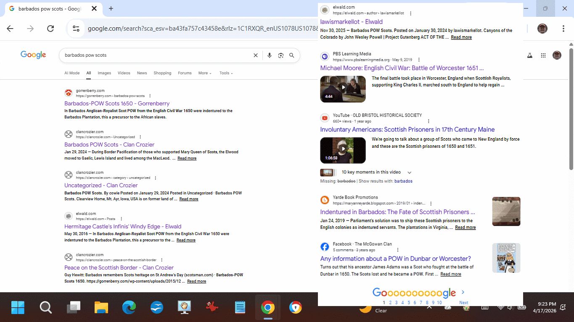The width and height of the screenshot is (574, 322).
Task: Switch to the News tab
Action: pyautogui.click(x=142, y=73)
